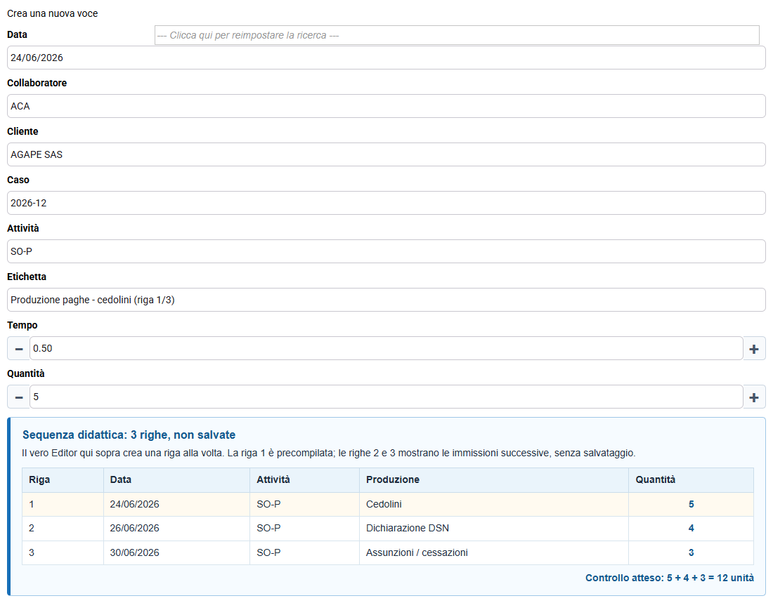Click the Sequenza didattica heading
Image resolution: width=773 pixels, height=603 pixels.
click(129, 435)
